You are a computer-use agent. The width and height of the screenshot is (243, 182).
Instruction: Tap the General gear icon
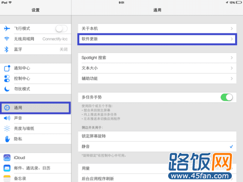[7, 108]
